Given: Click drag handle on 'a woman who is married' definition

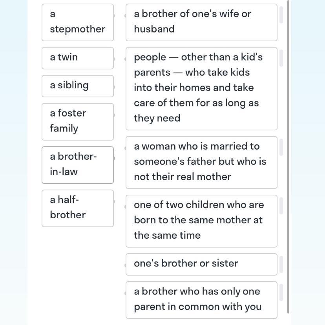Looking at the screenshot, I should click(281, 148).
